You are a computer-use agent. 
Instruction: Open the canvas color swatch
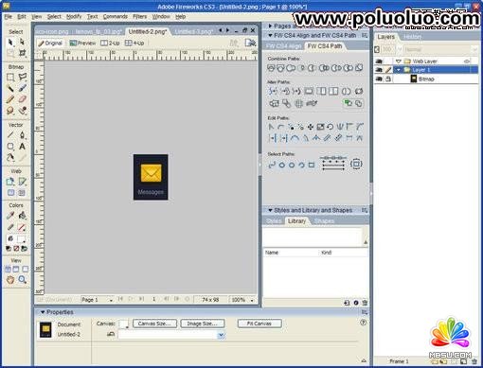point(123,324)
